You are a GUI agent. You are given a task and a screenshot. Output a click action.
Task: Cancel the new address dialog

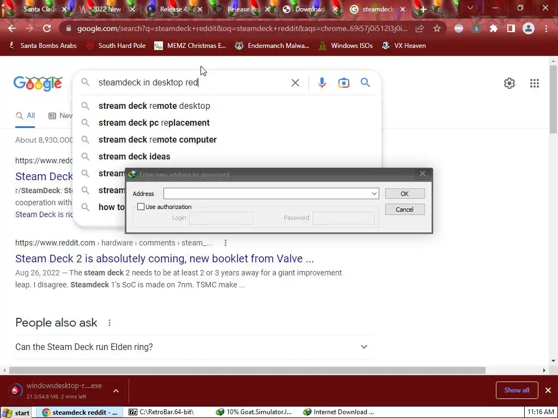(x=405, y=210)
